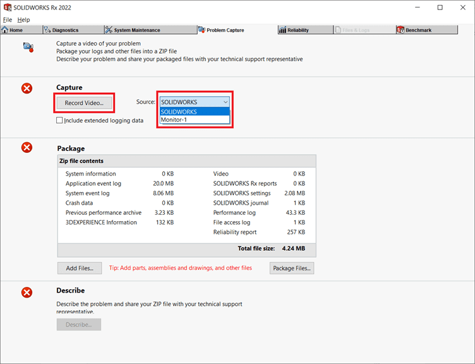
Task: Click the red X status icon next to Describe
Action: (x=27, y=293)
